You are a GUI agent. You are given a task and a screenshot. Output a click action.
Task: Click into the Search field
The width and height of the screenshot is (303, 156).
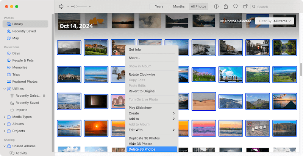[275, 7]
